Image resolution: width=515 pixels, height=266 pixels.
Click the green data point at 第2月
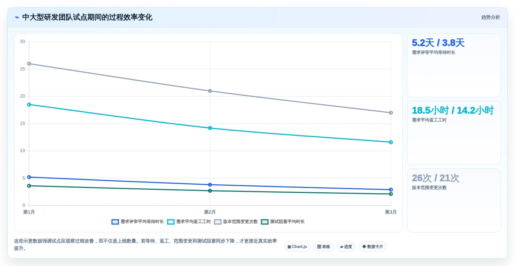point(210,191)
